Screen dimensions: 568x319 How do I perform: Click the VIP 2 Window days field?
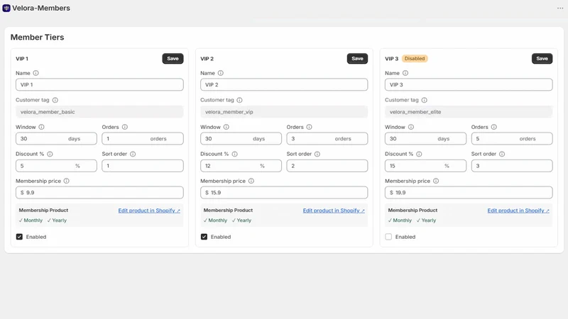click(241, 138)
